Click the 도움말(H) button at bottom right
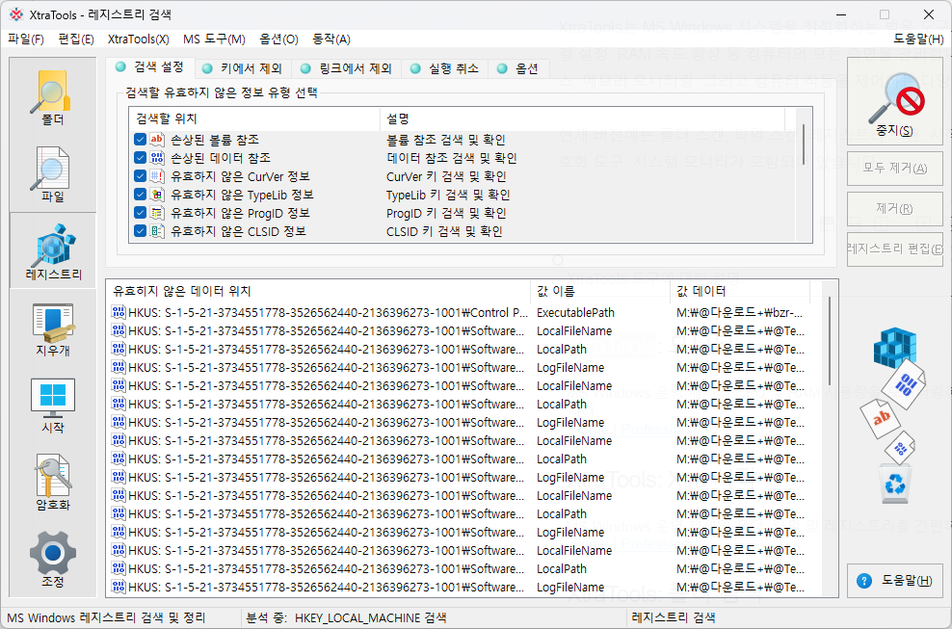The height and width of the screenshot is (629, 952). tap(895, 581)
